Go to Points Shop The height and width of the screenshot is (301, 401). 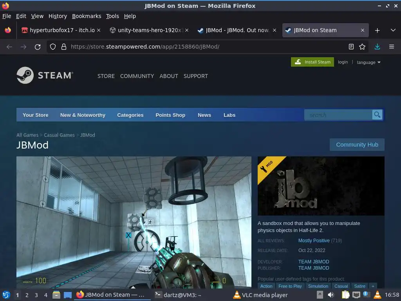coord(170,115)
